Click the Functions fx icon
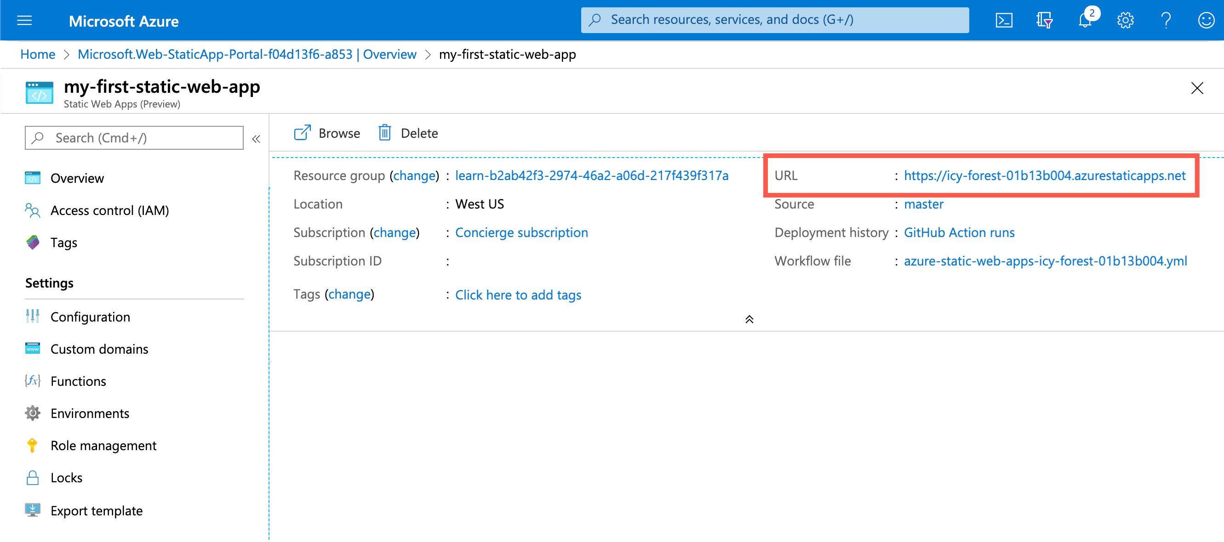The height and width of the screenshot is (542, 1224). 32,381
